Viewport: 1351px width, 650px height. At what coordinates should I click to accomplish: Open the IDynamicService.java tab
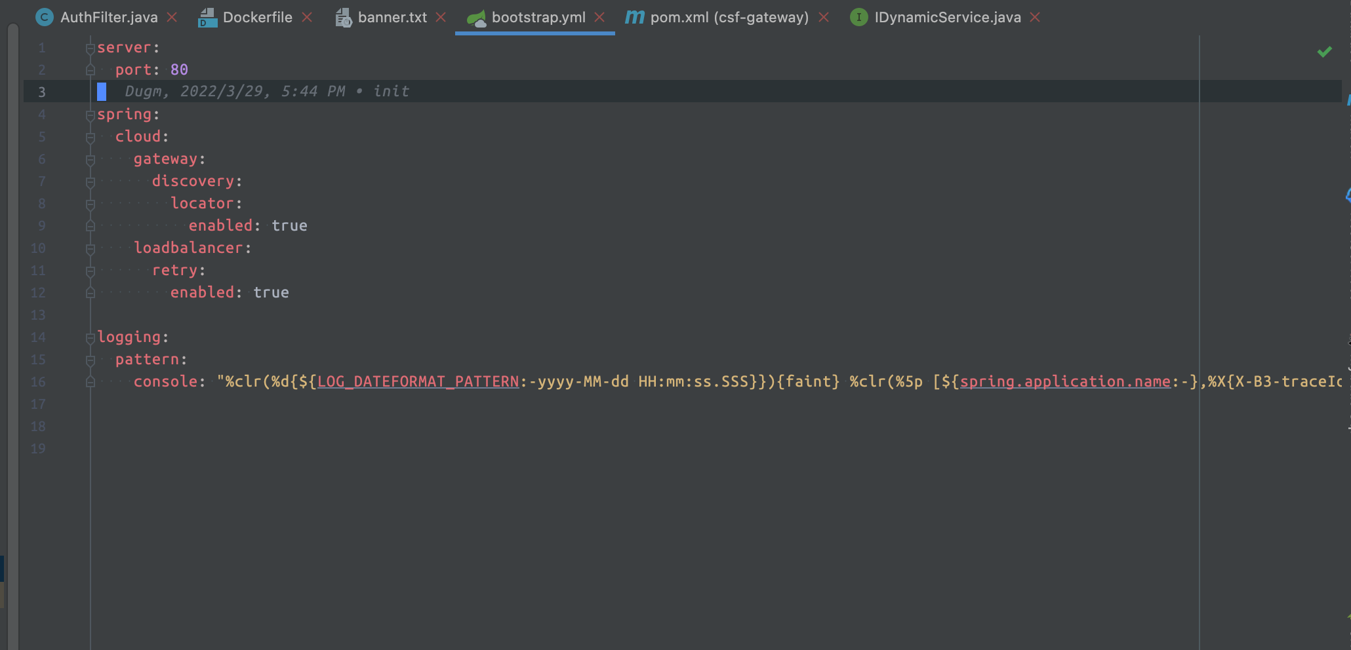[947, 18]
